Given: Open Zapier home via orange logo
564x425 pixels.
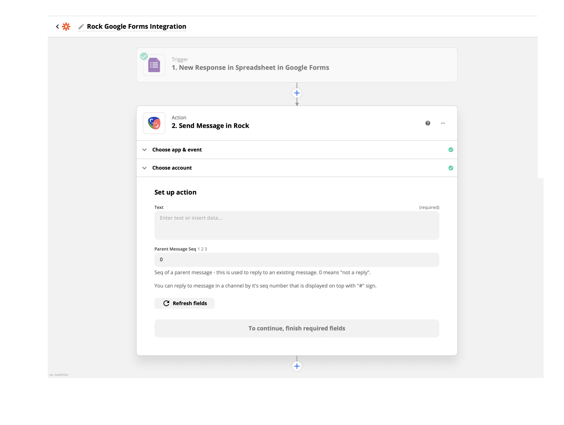Looking at the screenshot, I should [x=66, y=27].
